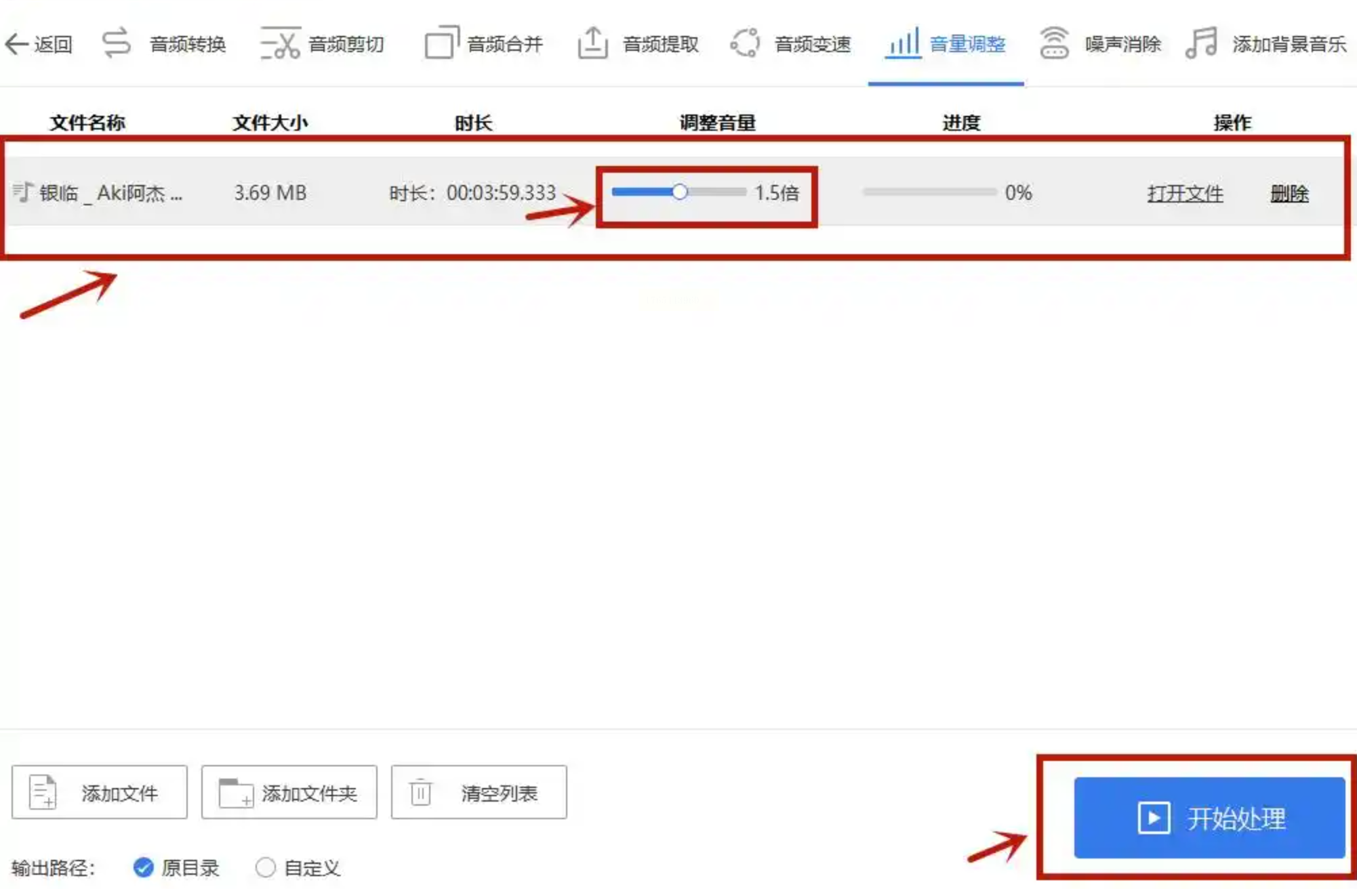Select the 原目录 output path option

144,867
